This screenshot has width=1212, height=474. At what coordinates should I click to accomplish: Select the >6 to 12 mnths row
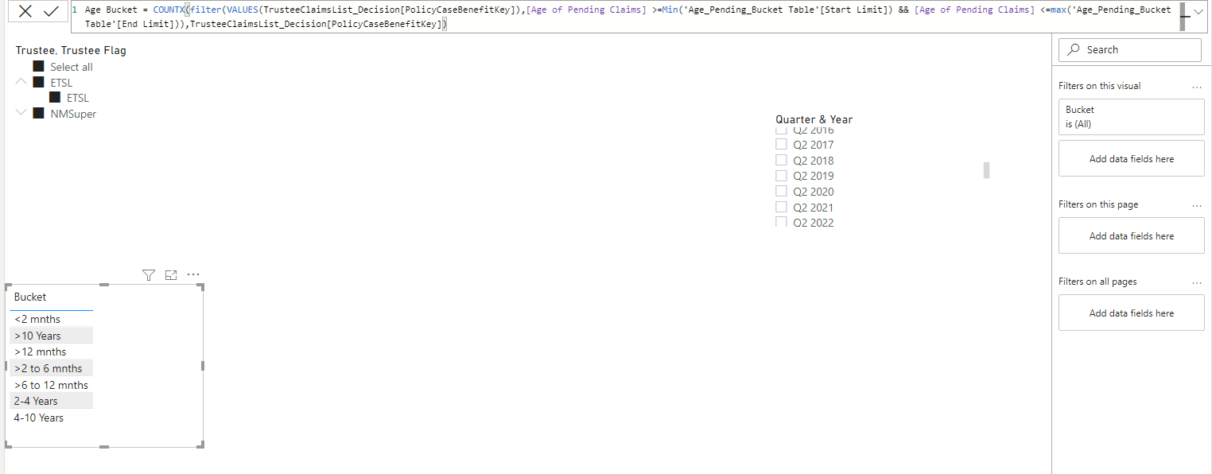click(51, 385)
